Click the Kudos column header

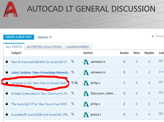(124, 53)
